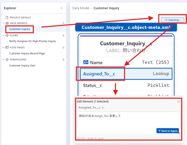Collapse the Permissions section chevron
This screenshot has width=187, height=145.
pyautogui.click(x=4, y=60)
